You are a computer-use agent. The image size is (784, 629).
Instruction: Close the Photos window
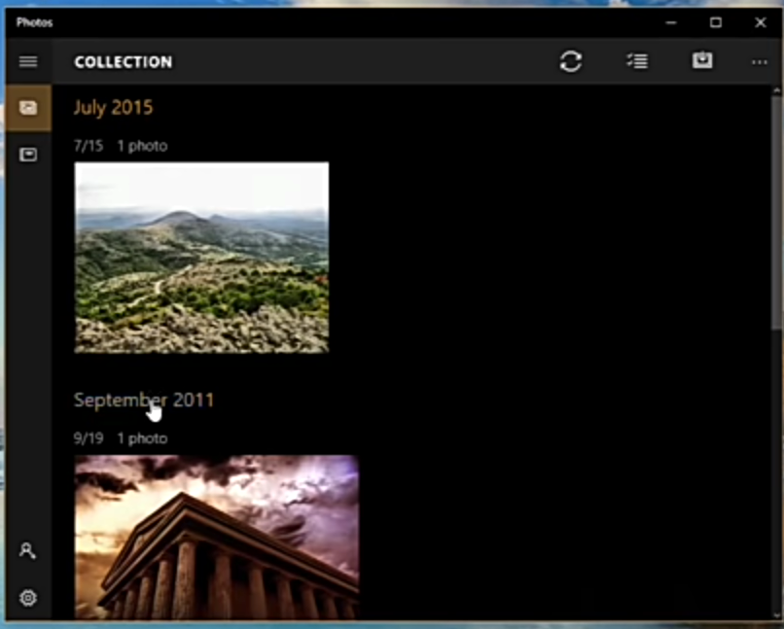(x=760, y=22)
